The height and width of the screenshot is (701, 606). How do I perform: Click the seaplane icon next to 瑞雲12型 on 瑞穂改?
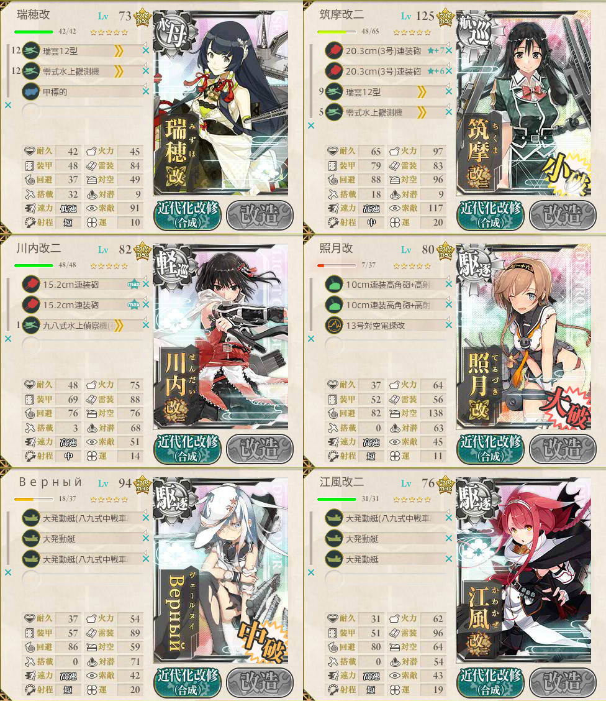[x=31, y=50]
